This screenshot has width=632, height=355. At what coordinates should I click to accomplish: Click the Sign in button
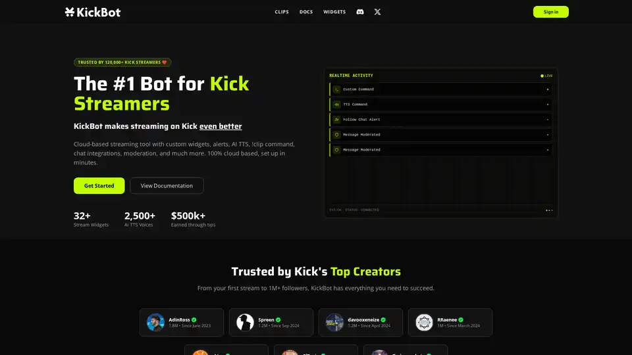(x=550, y=12)
